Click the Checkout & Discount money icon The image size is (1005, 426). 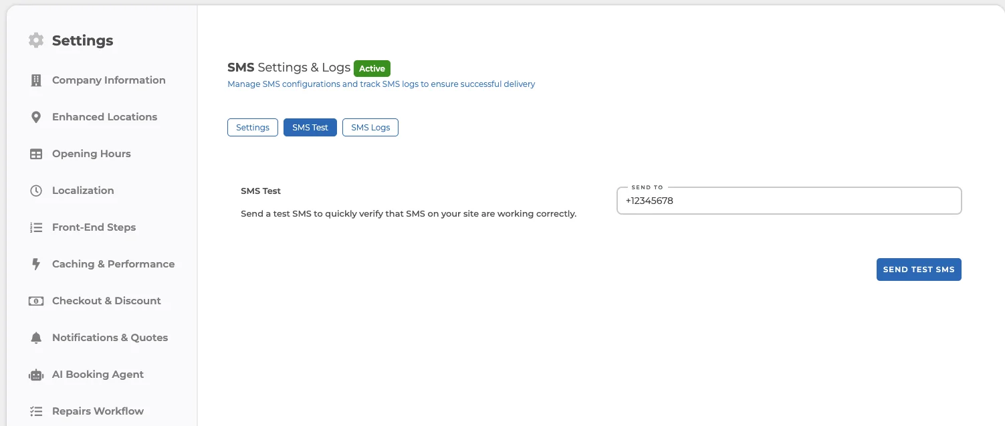click(36, 301)
